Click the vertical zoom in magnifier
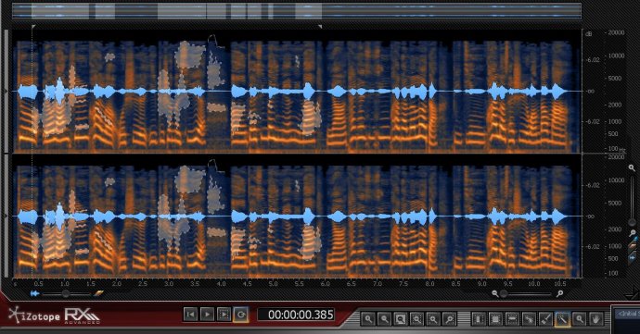The height and width of the screenshot is (334, 640). 632,167
